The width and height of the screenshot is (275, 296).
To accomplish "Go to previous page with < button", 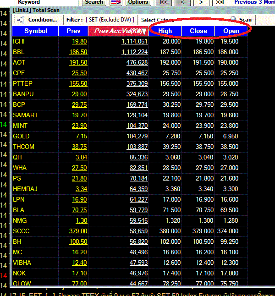I will coord(182,2).
